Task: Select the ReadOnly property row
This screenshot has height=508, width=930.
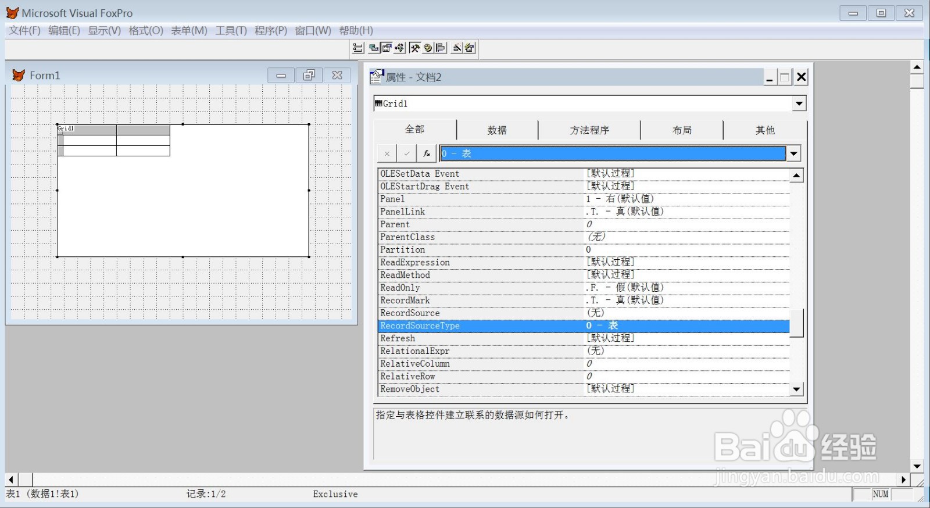Action: coord(584,288)
